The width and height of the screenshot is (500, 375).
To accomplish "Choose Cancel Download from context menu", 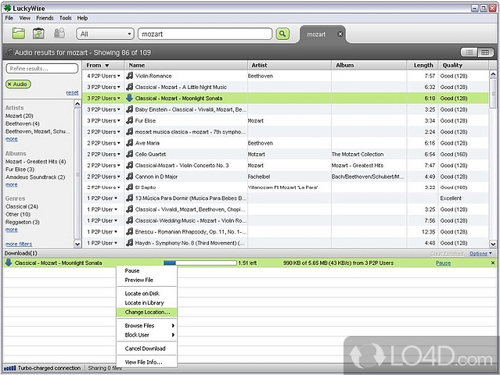I will tap(146, 348).
